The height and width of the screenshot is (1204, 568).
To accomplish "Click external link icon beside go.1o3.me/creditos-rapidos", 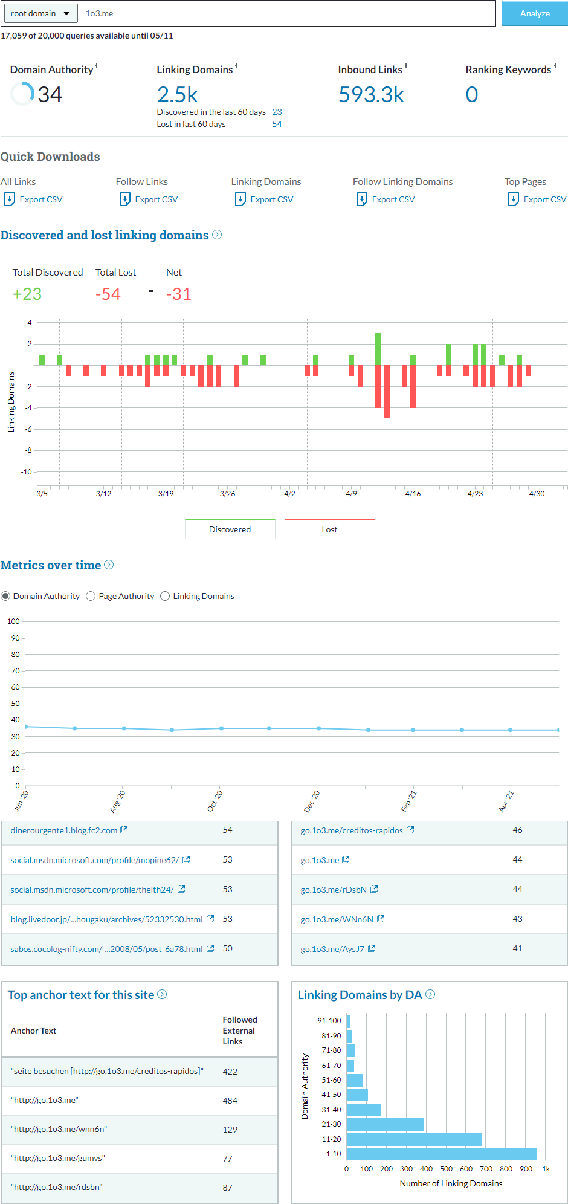I will [410, 830].
